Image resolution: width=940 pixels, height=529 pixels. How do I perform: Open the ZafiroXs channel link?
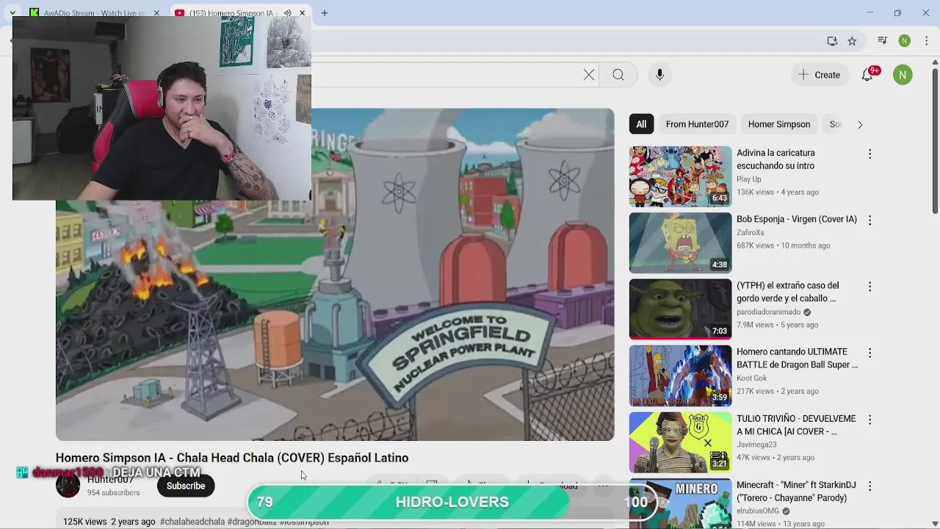coord(750,232)
